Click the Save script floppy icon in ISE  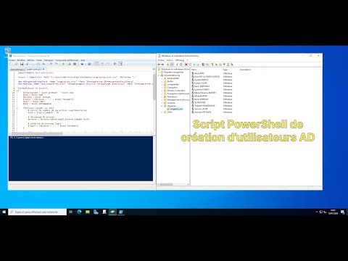(22, 64)
